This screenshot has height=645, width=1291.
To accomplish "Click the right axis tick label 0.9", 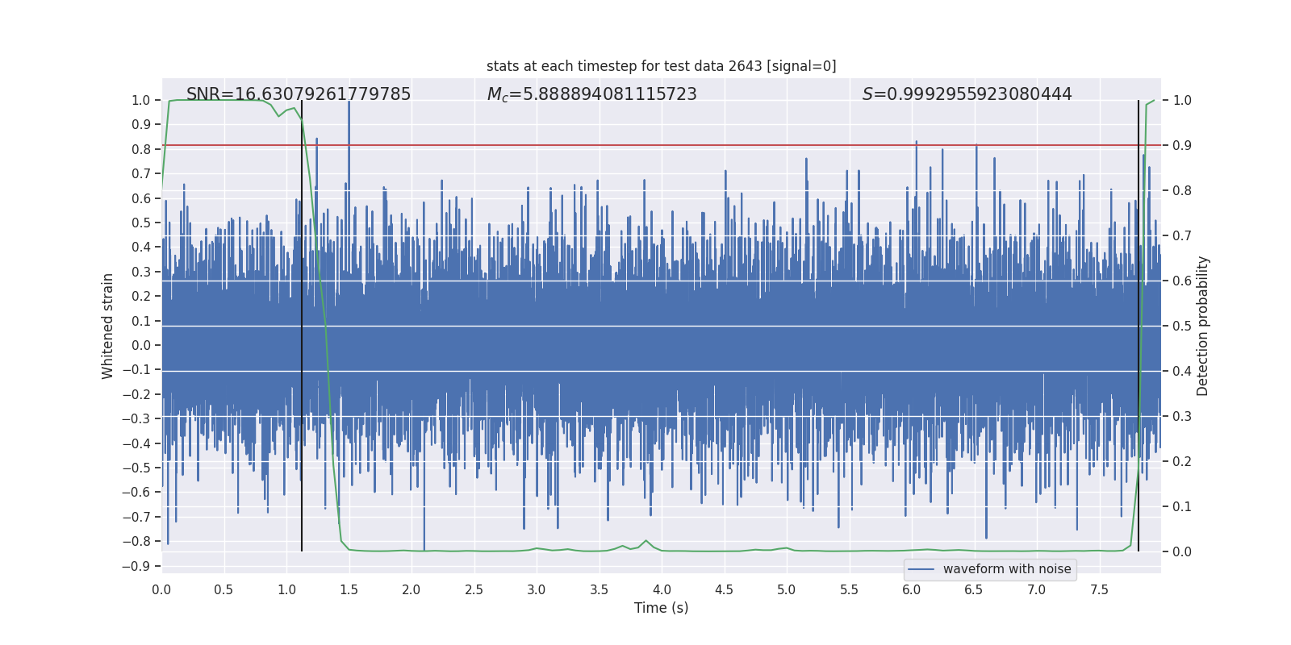I will point(1182,145).
